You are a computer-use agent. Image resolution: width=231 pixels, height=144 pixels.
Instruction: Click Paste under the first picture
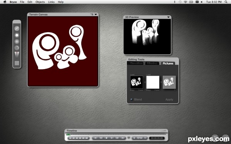(x=141, y=90)
